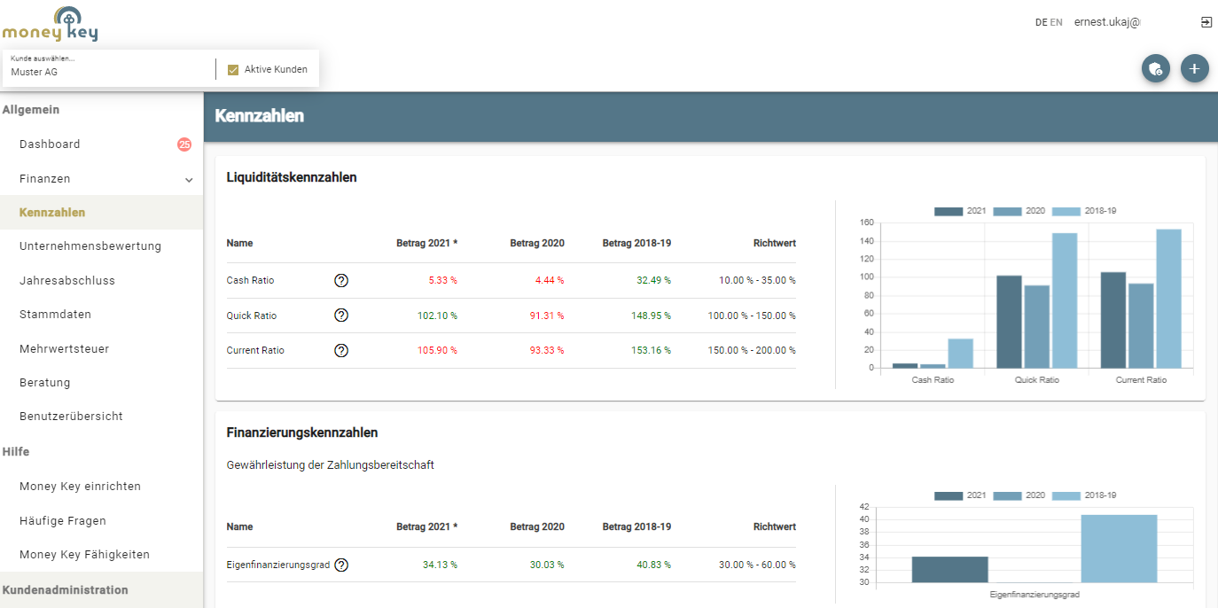Click the Money Key logo
Image resolution: width=1218 pixels, height=608 pixels.
coord(51,25)
